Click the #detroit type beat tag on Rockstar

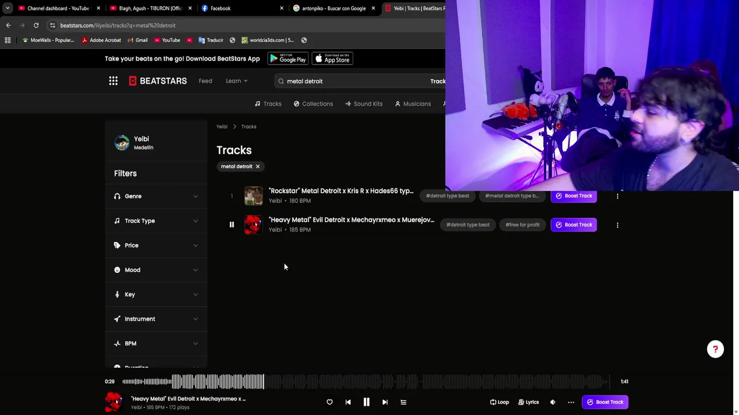(x=447, y=196)
